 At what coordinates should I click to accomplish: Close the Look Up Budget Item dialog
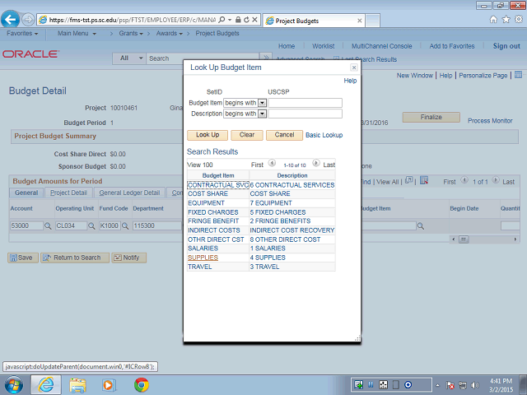point(354,67)
